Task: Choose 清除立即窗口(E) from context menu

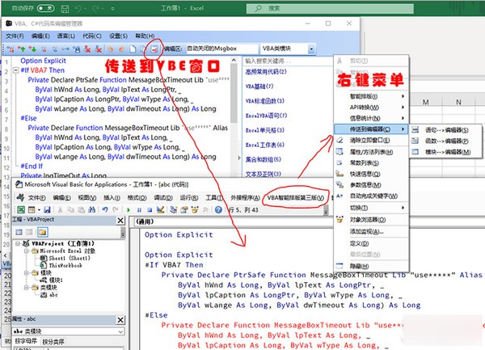Action: point(371,141)
